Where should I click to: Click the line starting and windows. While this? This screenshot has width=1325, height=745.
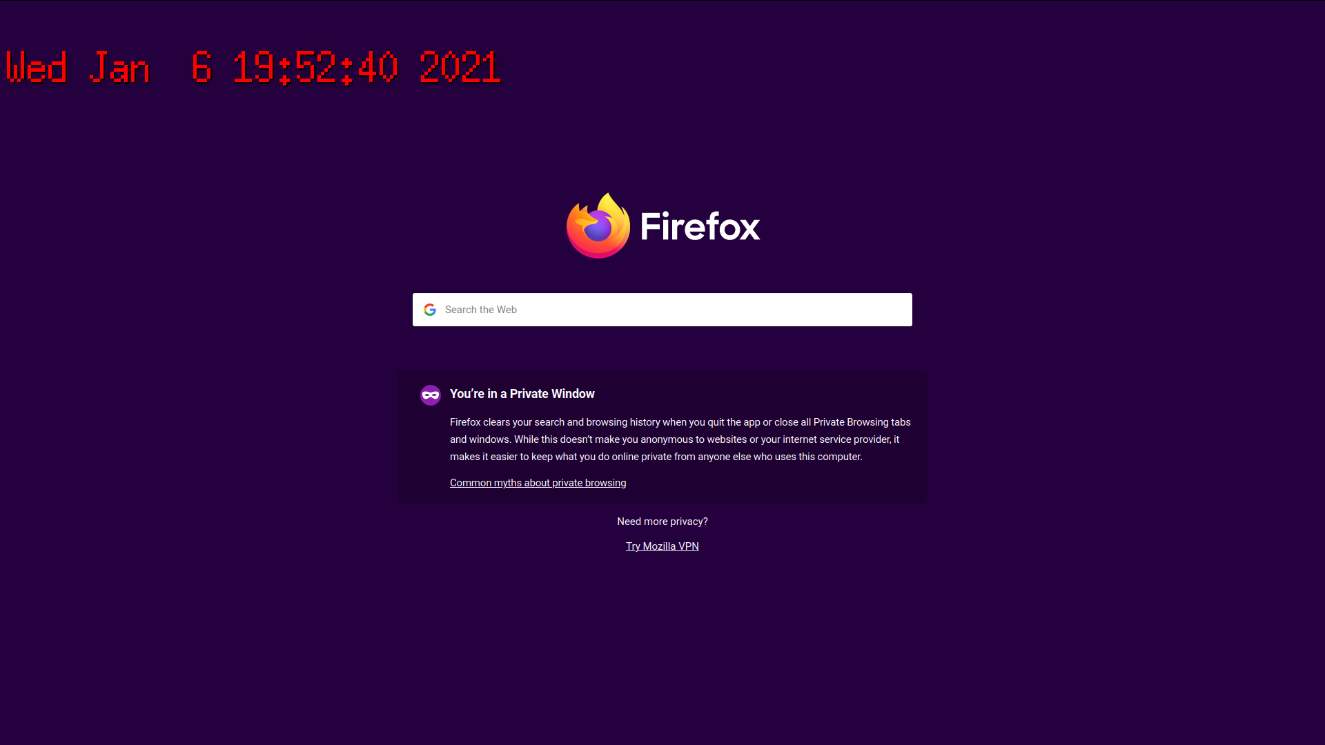coord(674,439)
